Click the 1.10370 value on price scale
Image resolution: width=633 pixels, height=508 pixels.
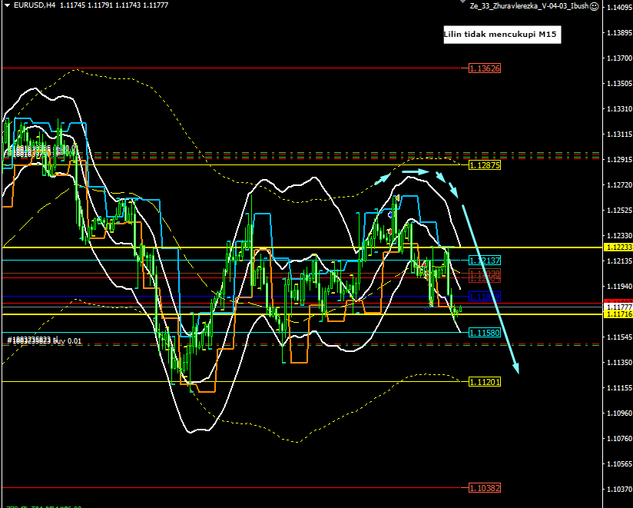[x=619, y=489]
